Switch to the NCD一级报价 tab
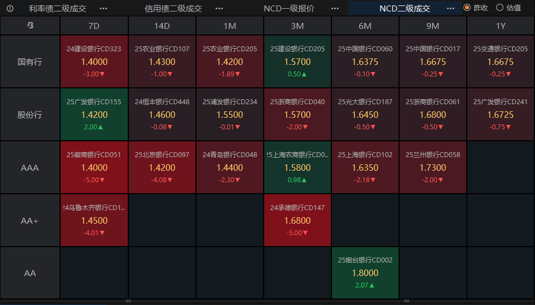The width and height of the screenshot is (535, 305). pos(289,9)
